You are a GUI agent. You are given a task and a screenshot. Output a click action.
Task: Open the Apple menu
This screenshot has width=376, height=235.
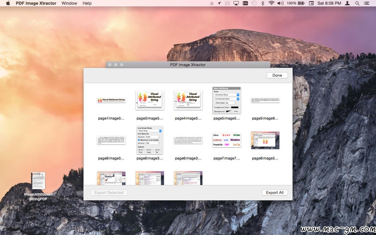pos(8,3)
